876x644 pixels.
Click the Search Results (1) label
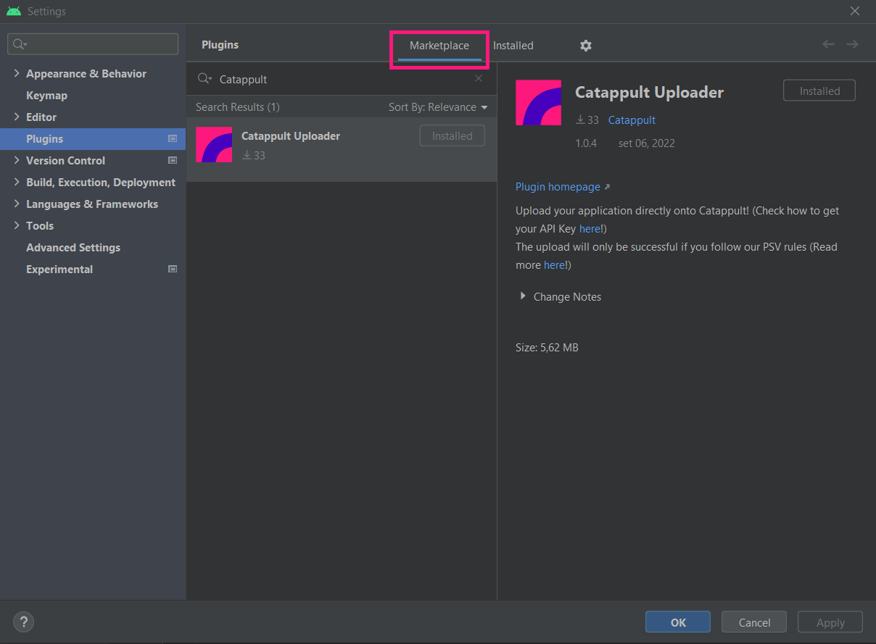(238, 107)
